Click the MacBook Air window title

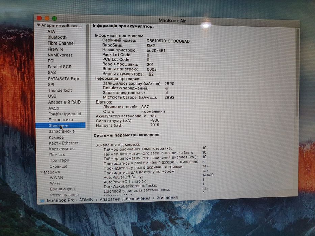coord(173,21)
